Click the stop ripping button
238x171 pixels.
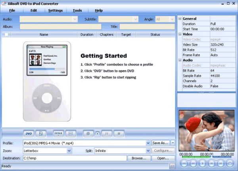pyautogui.click(x=119, y=134)
